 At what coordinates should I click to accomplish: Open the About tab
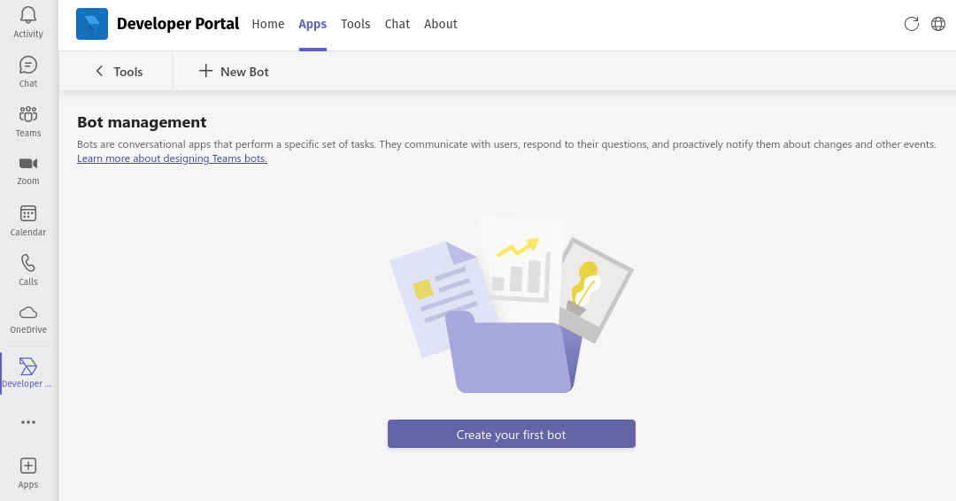click(441, 24)
